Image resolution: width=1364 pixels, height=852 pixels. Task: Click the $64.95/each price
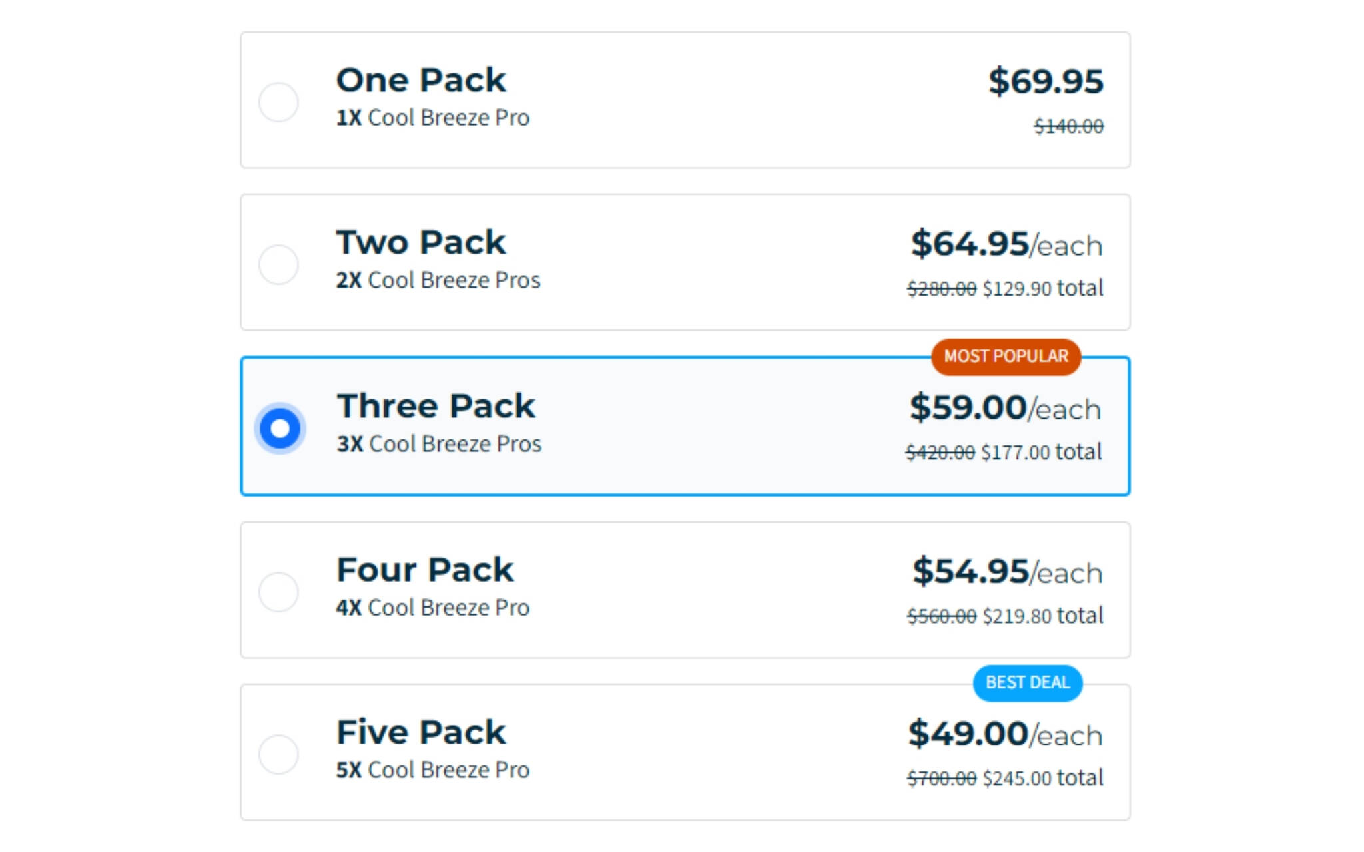pos(1006,244)
